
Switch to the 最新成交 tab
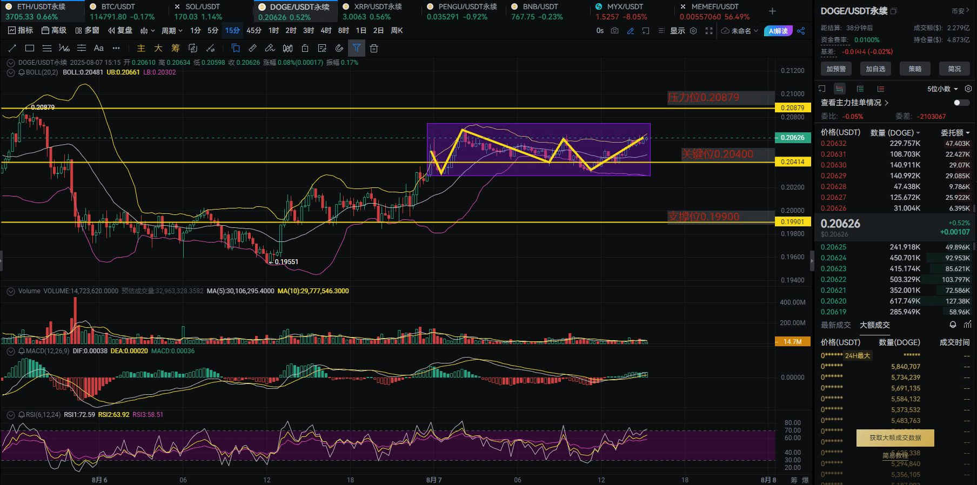pyautogui.click(x=835, y=325)
